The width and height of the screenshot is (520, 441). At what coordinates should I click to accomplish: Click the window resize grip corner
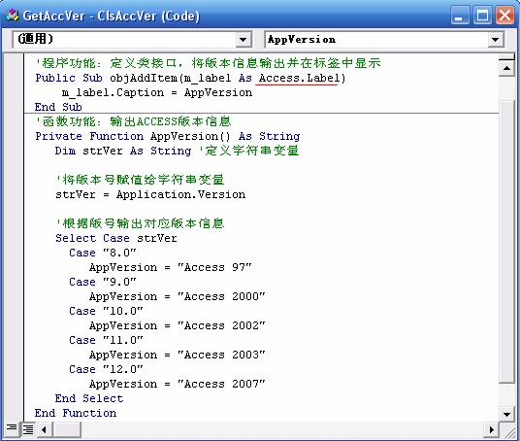point(507,430)
